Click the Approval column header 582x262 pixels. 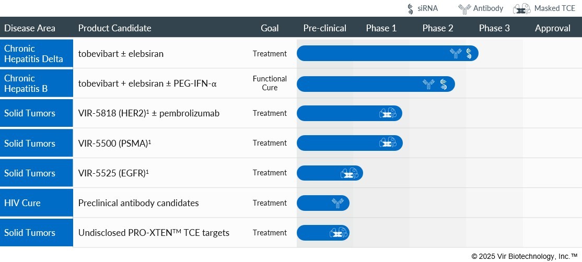tap(552, 28)
